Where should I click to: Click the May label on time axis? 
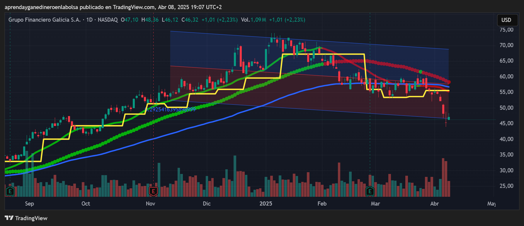click(x=491, y=203)
